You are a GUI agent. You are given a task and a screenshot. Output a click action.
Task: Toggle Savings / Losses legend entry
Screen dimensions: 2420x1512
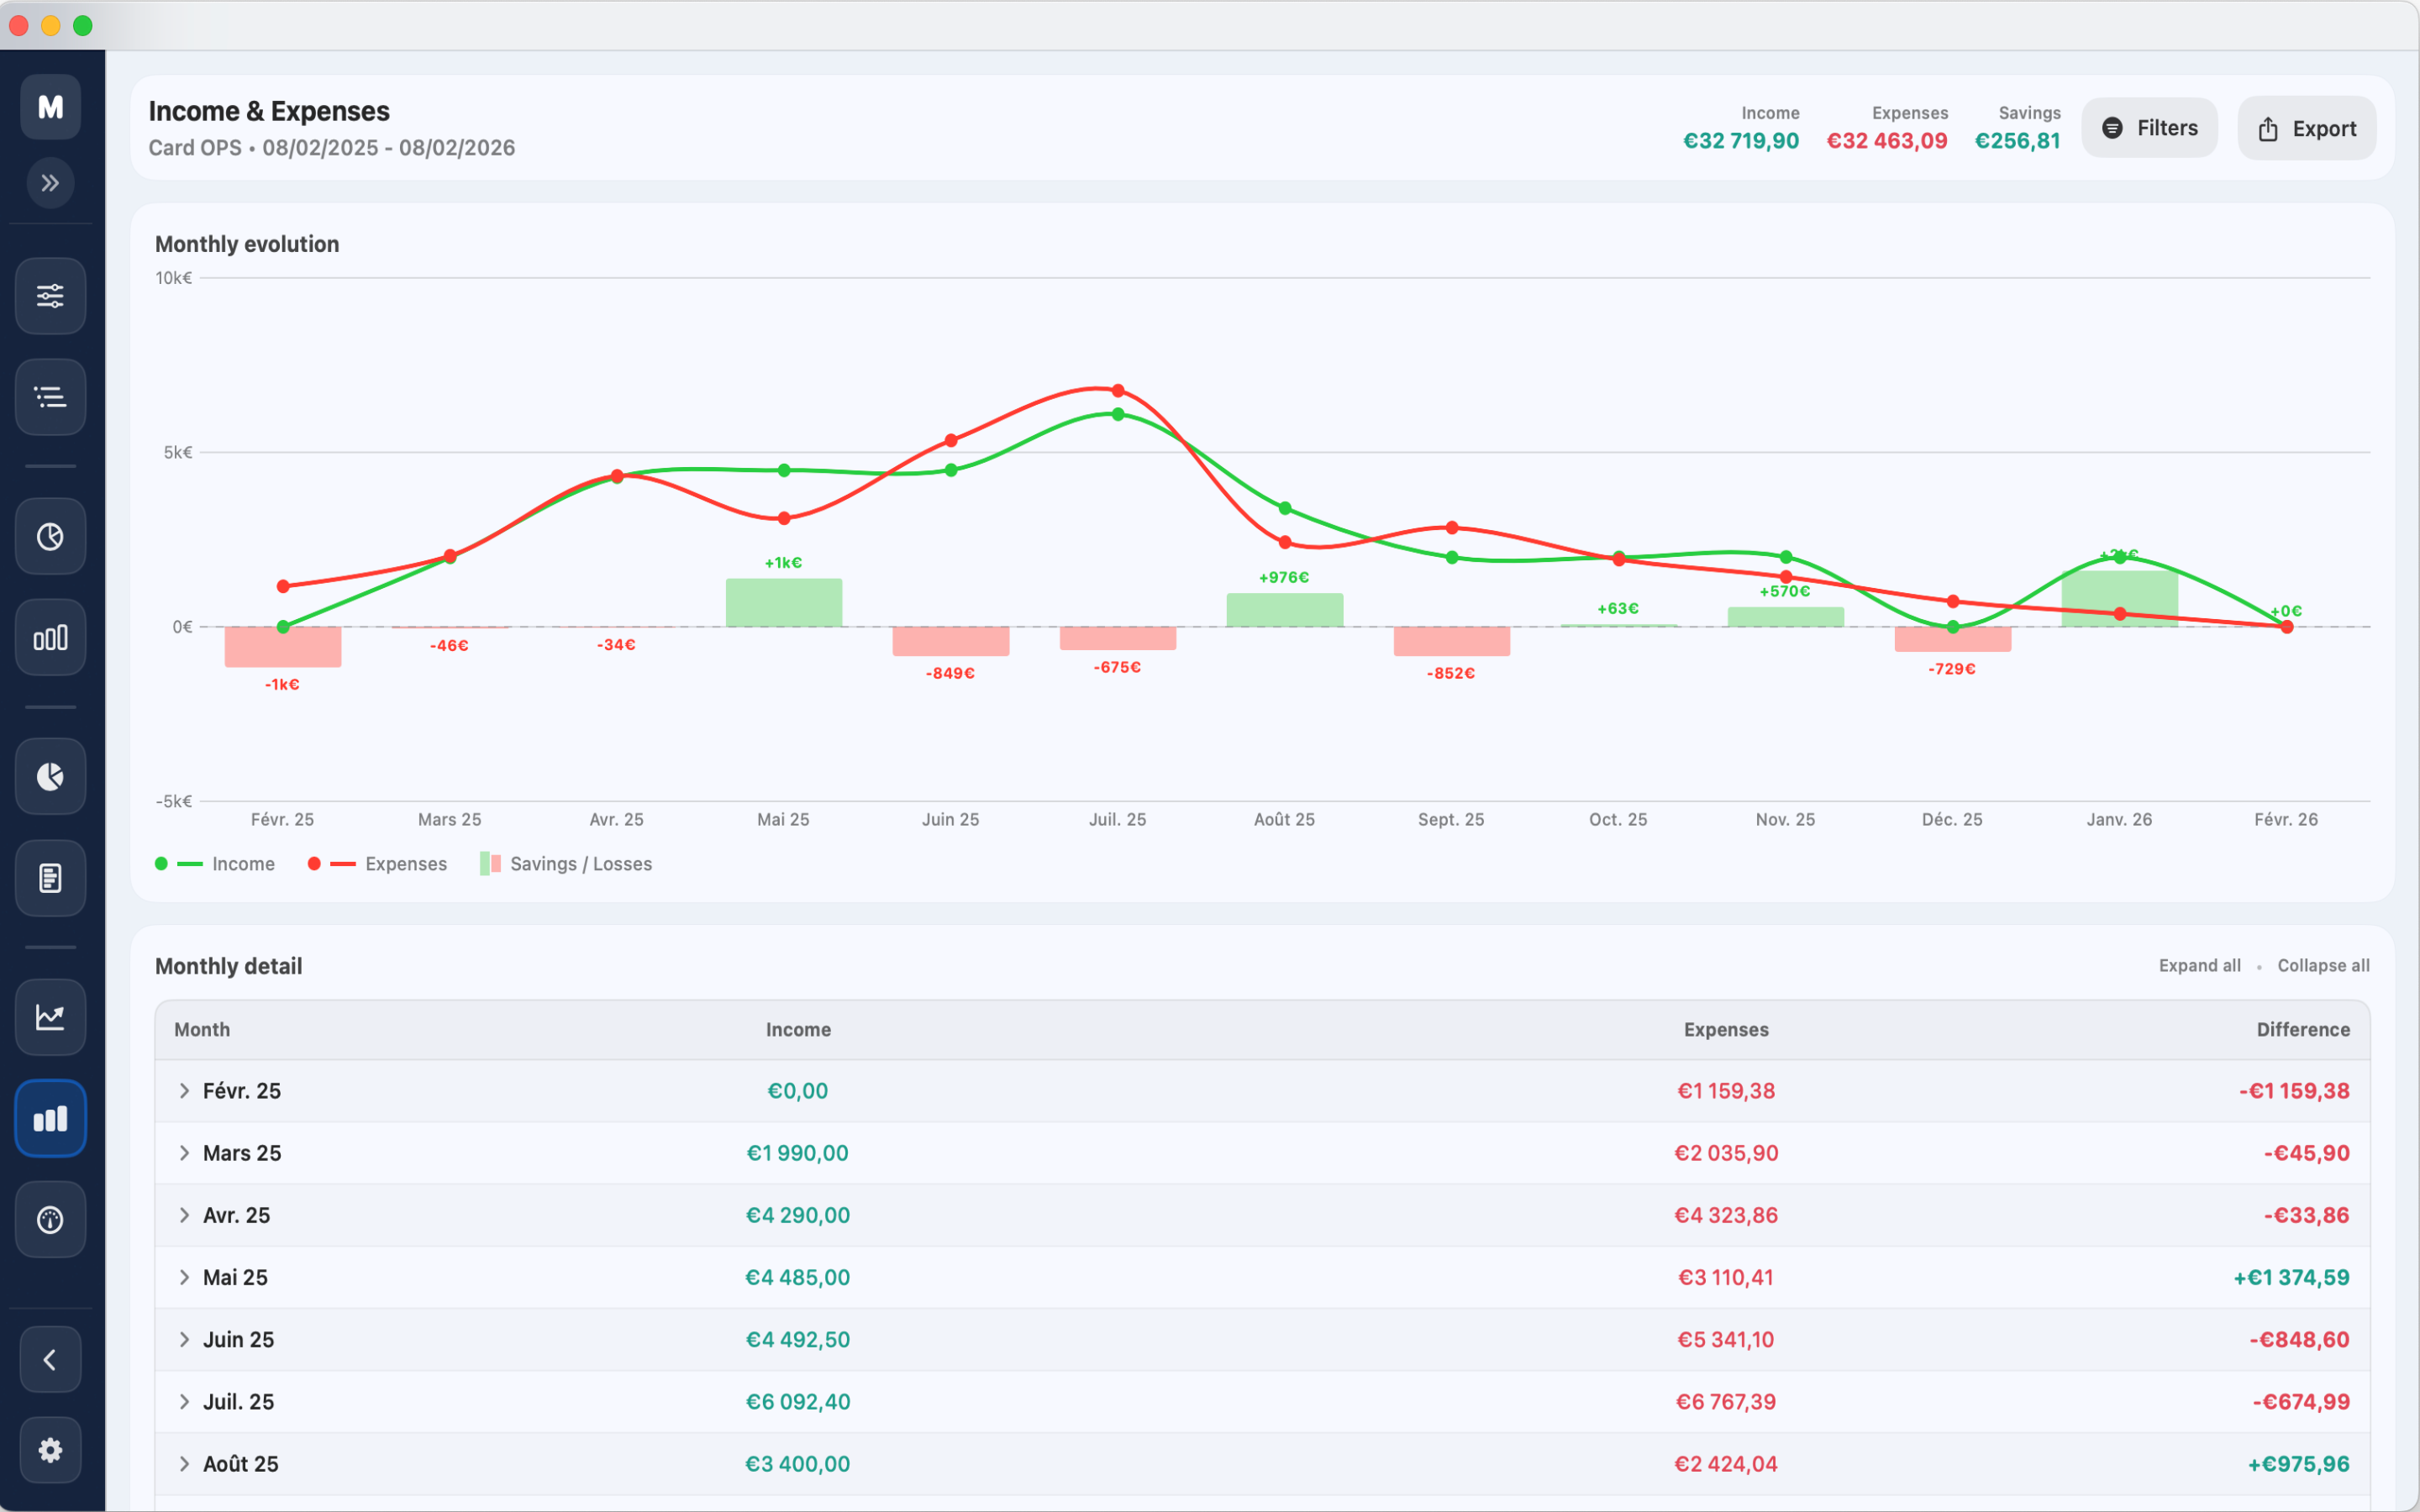pyautogui.click(x=566, y=864)
